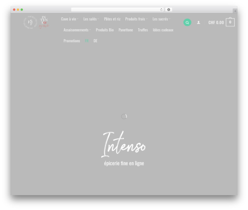Open the shopping cart bag icon
248x210 pixels.
230,22
